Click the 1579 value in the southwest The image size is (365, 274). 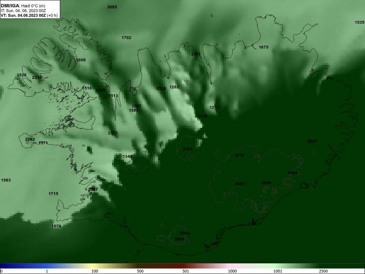(56, 226)
